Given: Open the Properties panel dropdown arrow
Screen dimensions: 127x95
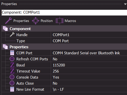Looking at the screenshot, I should pos(125,4).
